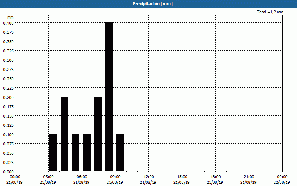Viewport: 297px width, 186px height.
Task: Click the 06:00 time axis label
Action: click(x=82, y=177)
